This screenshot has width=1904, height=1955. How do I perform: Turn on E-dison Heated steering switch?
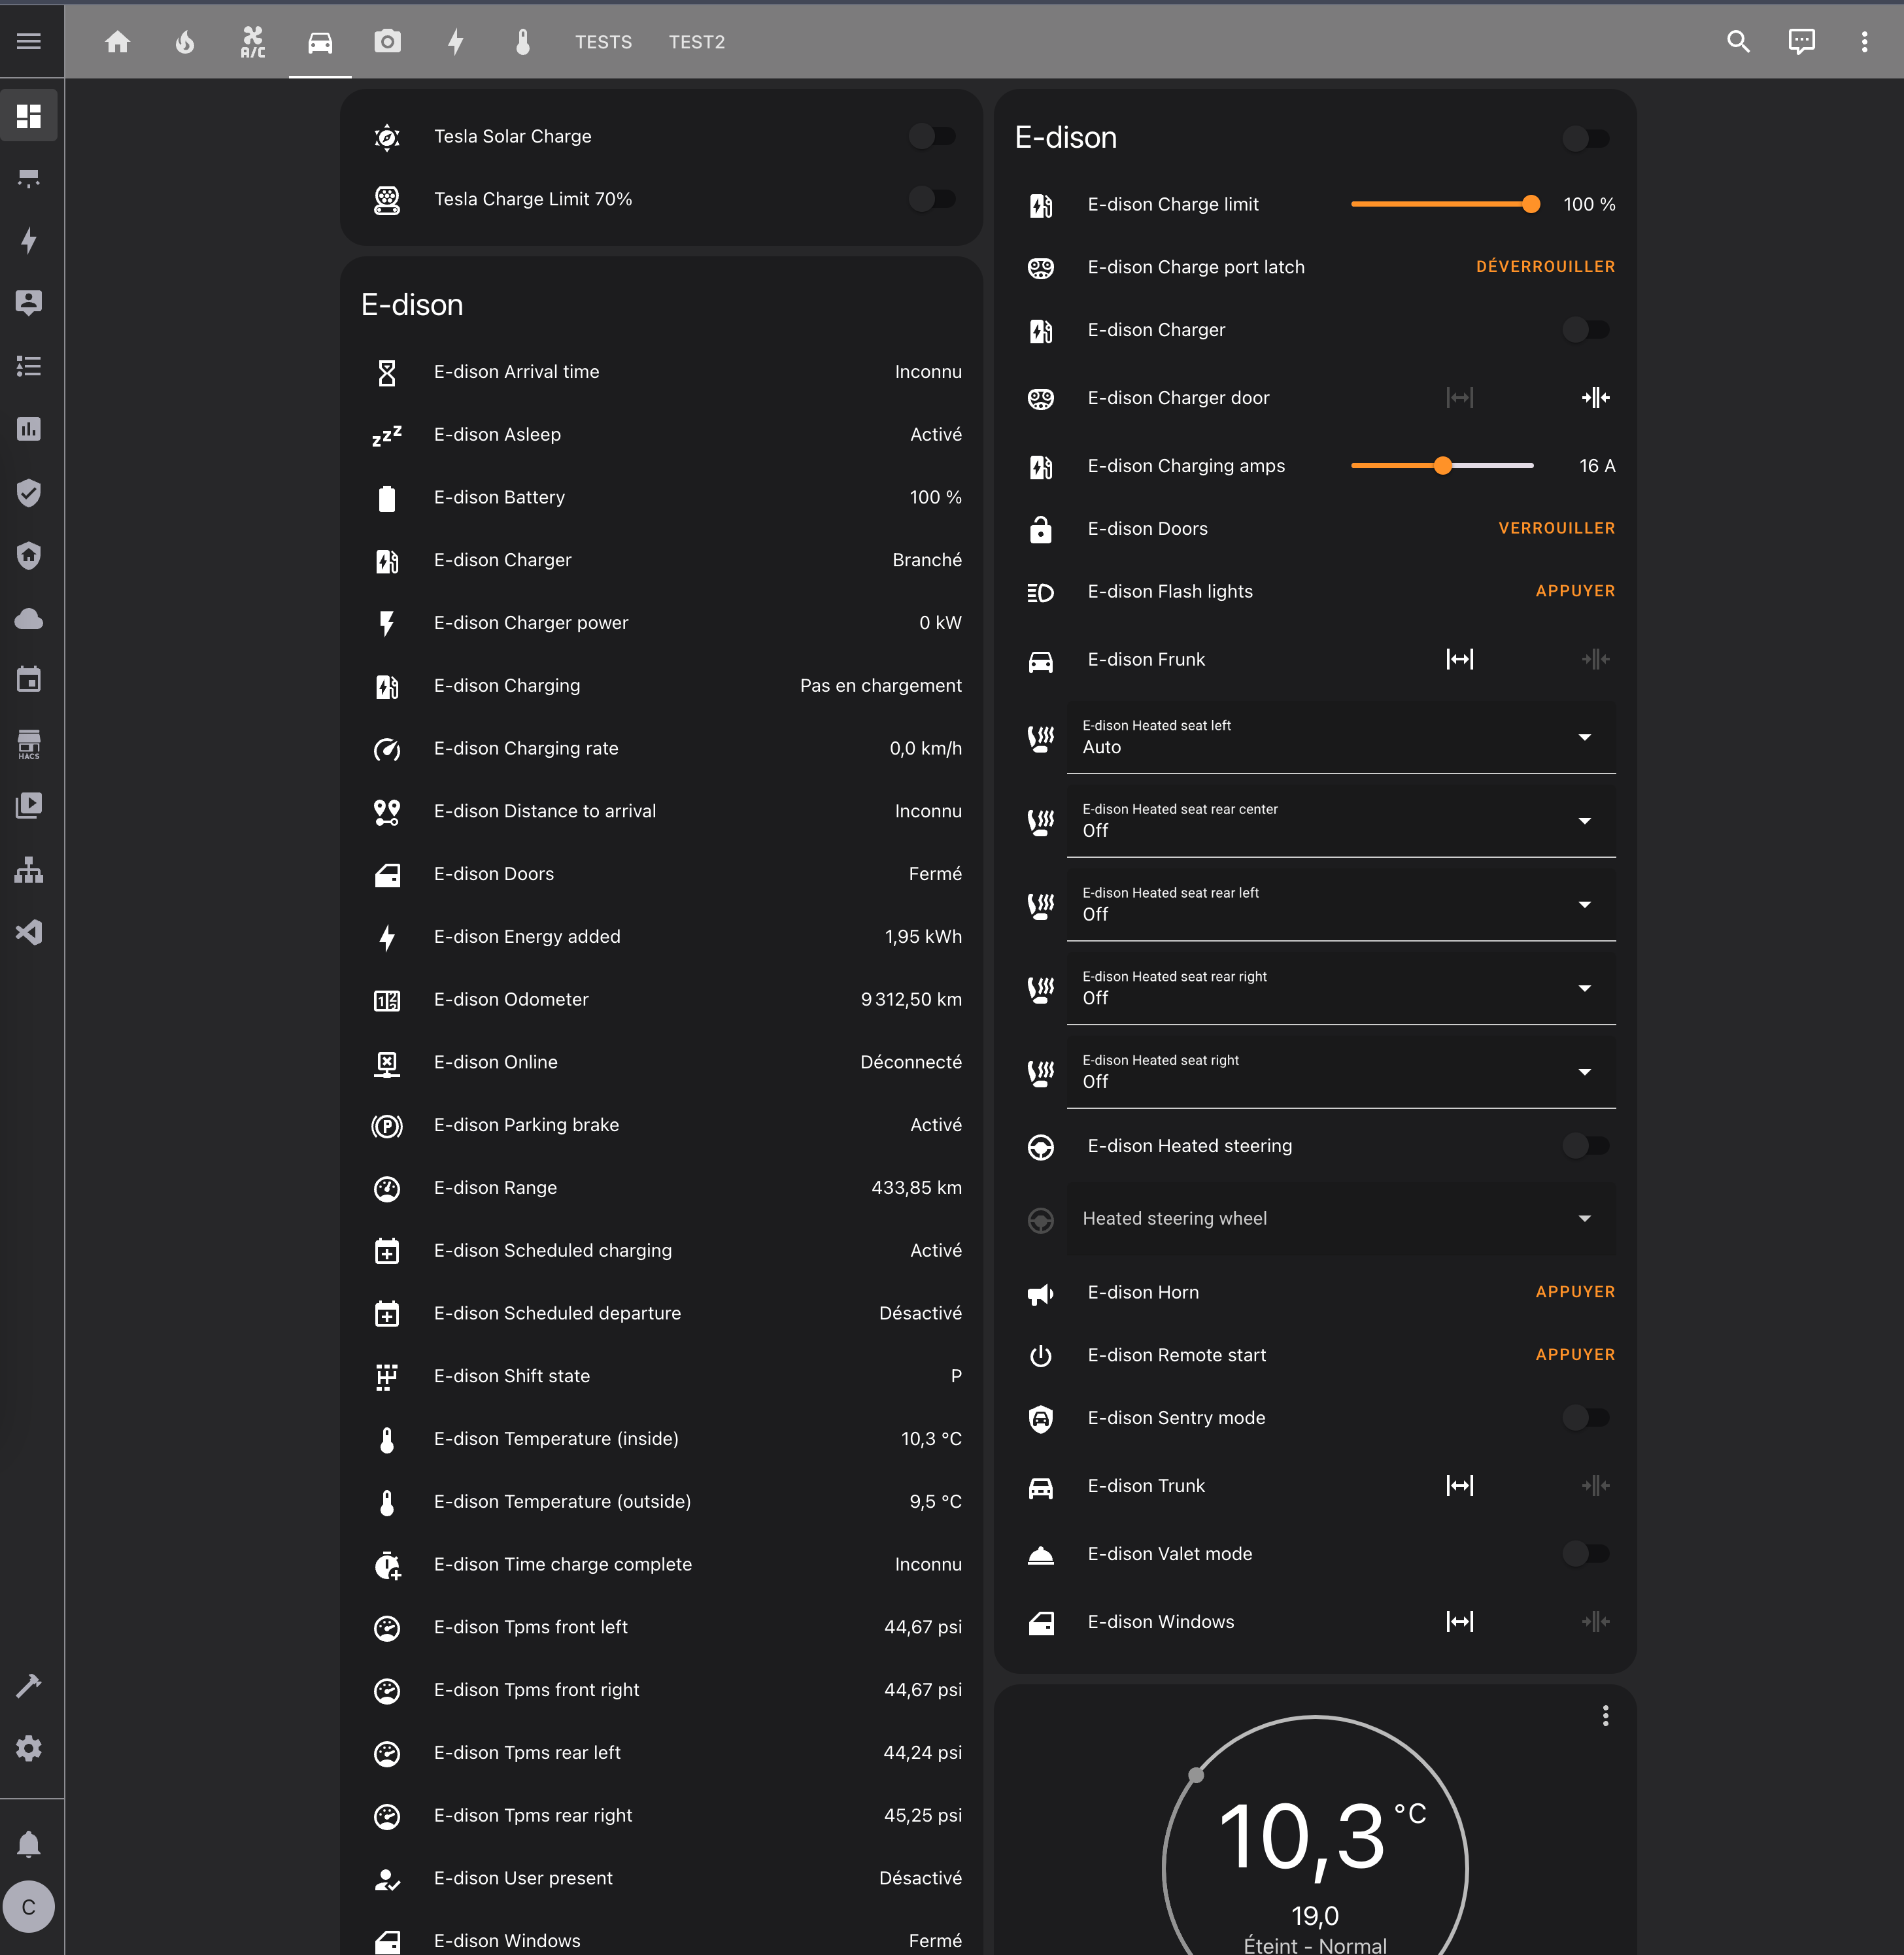click(x=1586, y=1146)
